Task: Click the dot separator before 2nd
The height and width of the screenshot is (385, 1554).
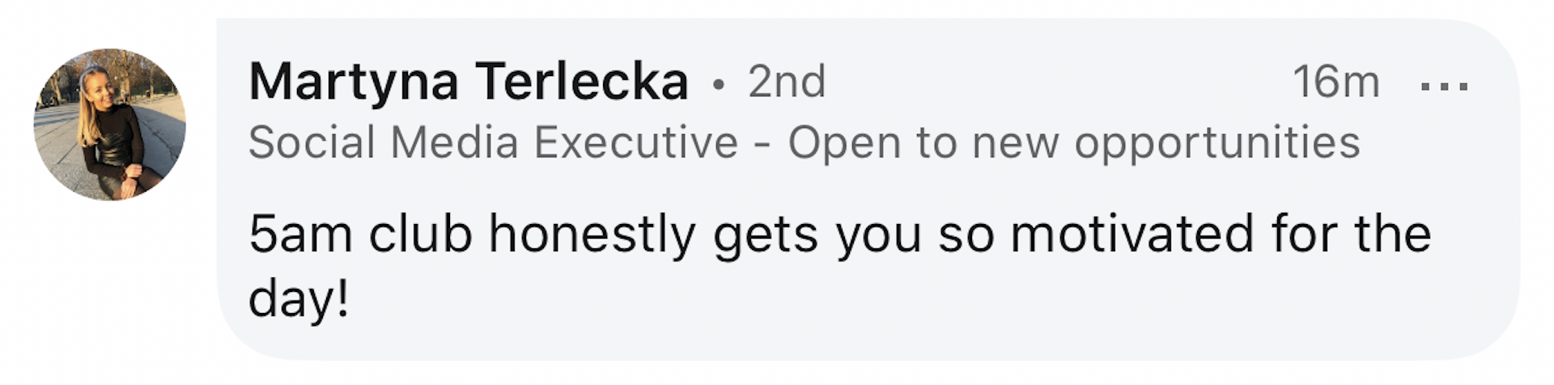Action: pyautogui.click(x=718, y=84)
